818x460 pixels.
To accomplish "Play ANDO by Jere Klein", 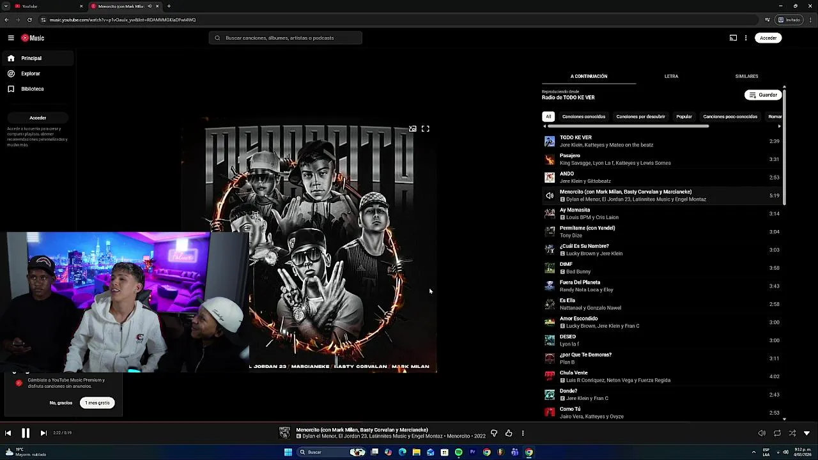I will pyautogui.click(x=662, y=177).
